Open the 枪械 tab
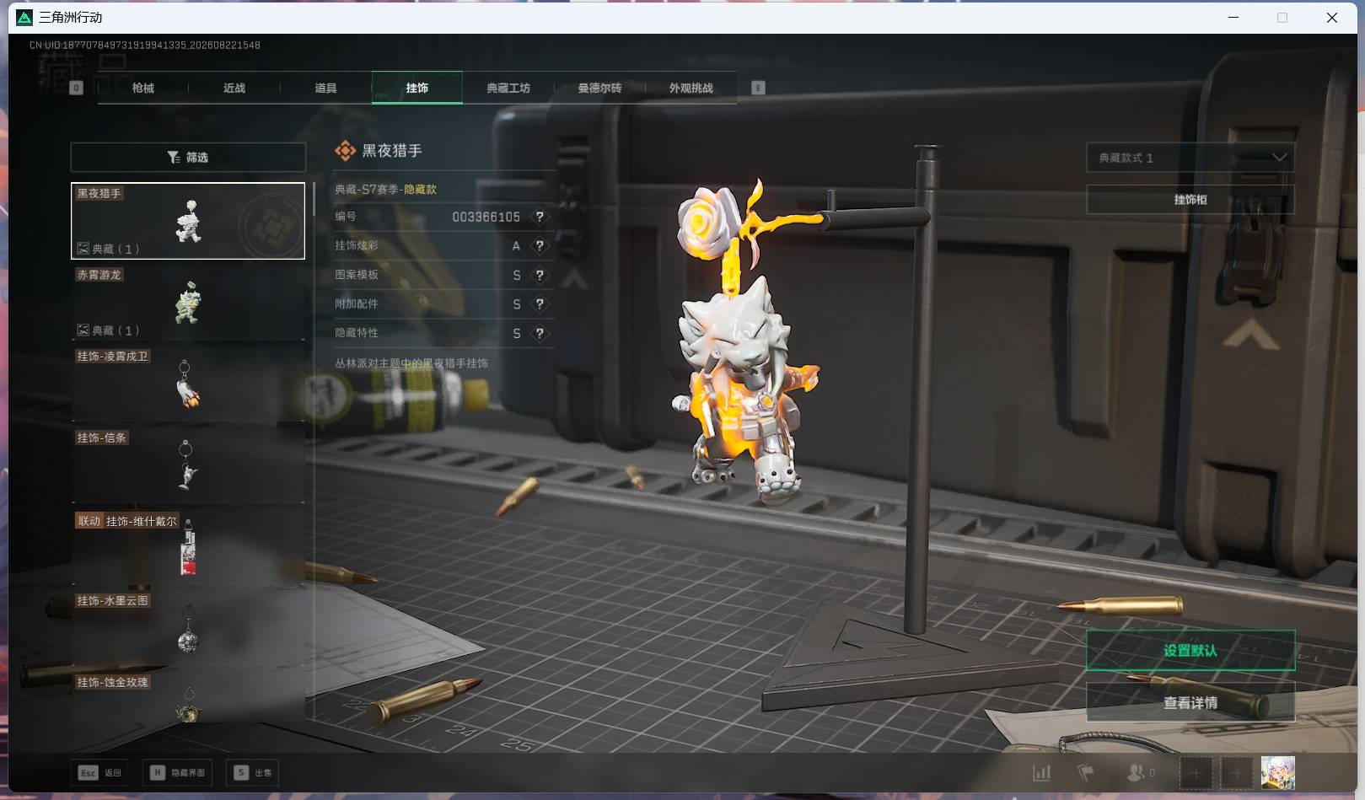Viewport: 1365px width, 800px height. click(143, 88)
